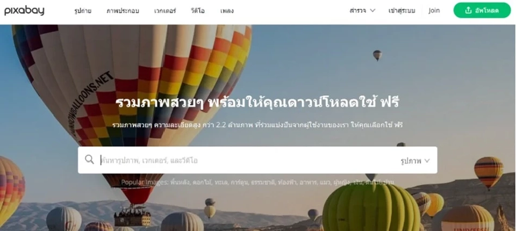Click the green อัพโหลด button
The image size is (516, 231).
pos(482,10)
